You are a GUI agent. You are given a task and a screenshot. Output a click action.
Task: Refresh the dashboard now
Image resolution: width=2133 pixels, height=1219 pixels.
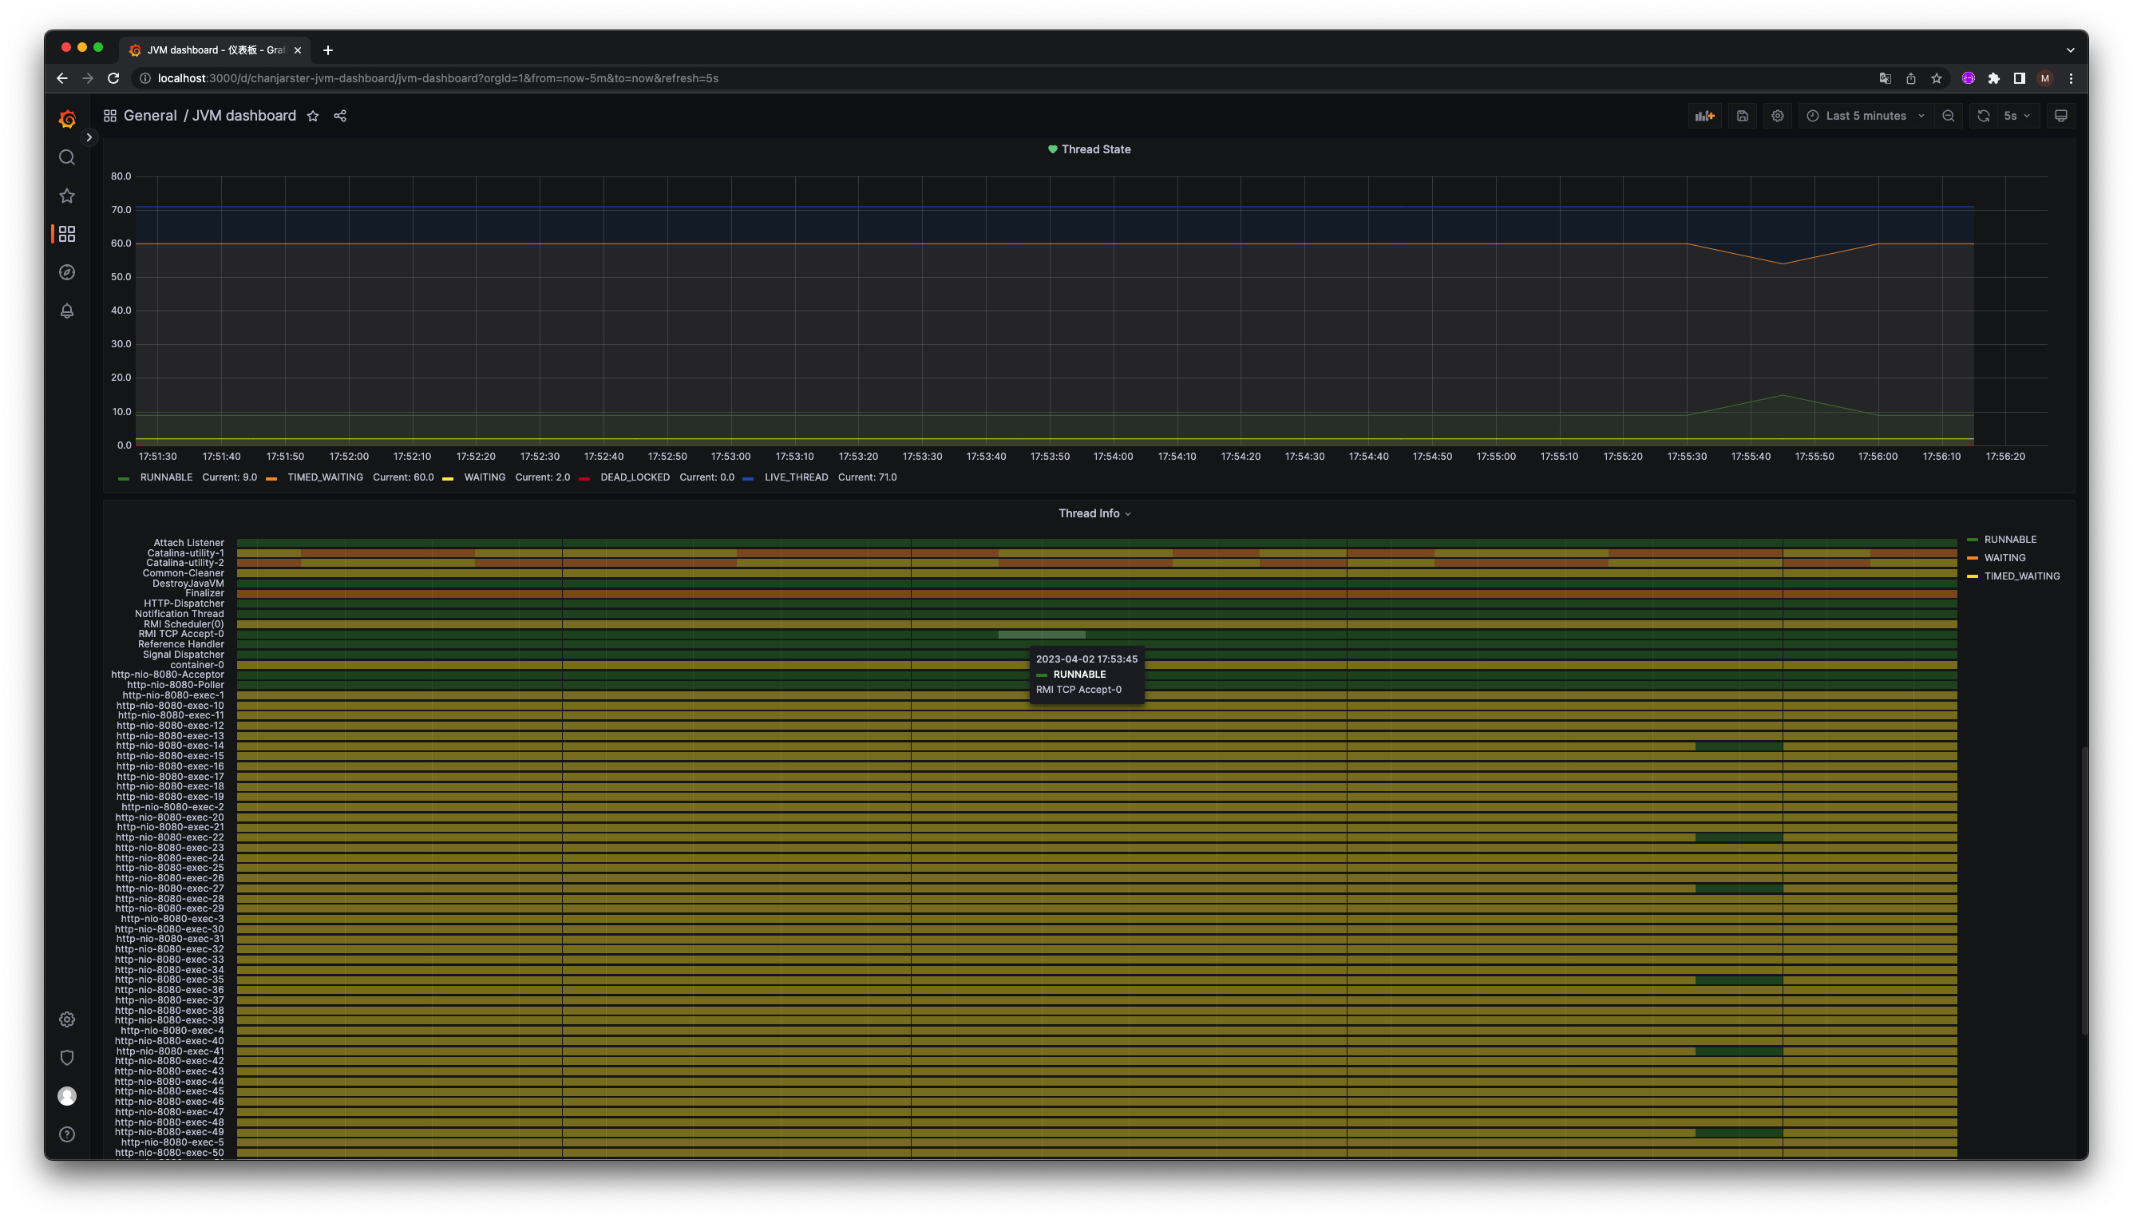pyautogui.click(x=1983, y=116)
